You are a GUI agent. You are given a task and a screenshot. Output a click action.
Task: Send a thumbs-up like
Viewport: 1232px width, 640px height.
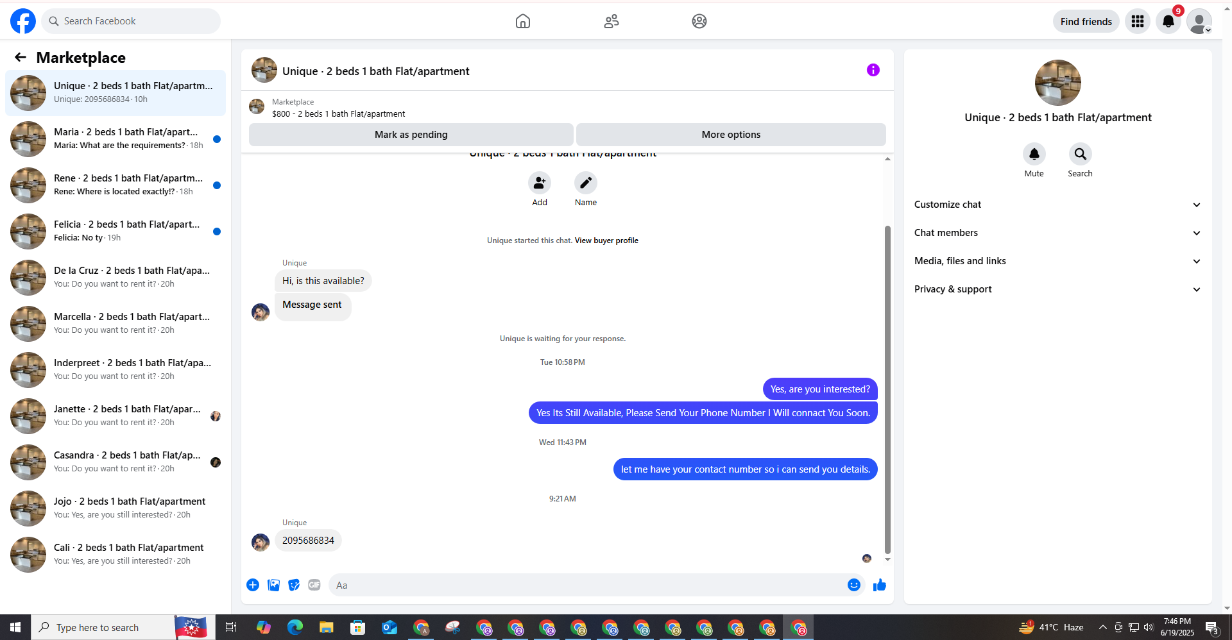[x=880, y=585]
